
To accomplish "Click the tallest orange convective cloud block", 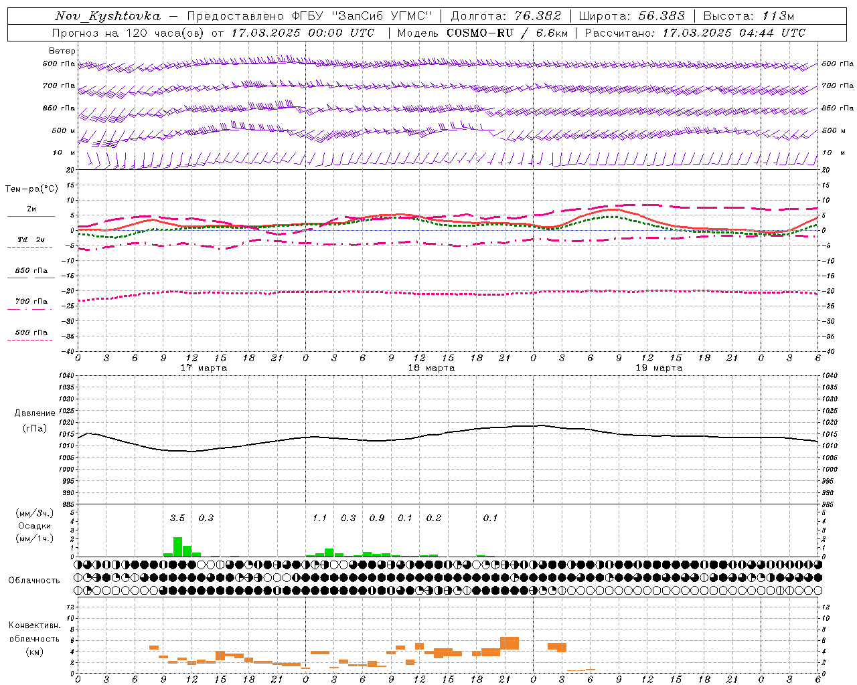I will click(x=510, y=643).
